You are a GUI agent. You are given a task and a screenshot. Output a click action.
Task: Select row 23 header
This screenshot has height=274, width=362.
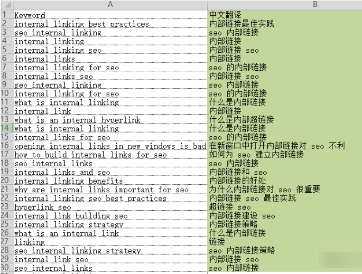[x=7, y=207]
